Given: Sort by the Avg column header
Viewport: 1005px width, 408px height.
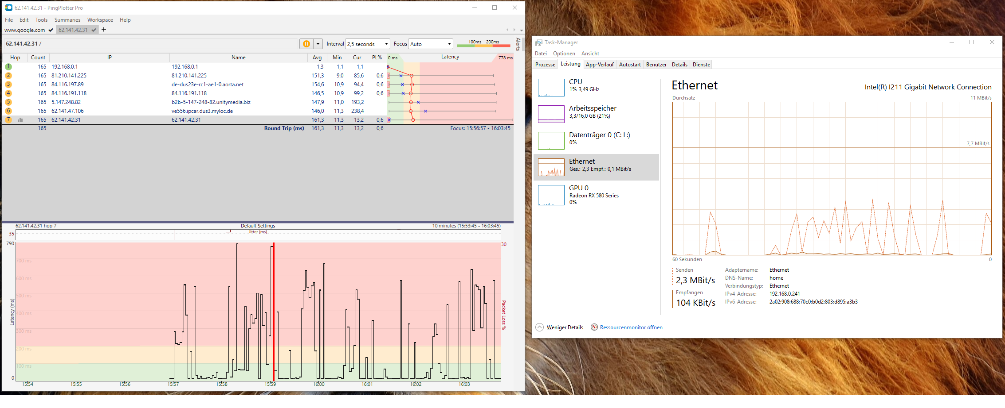Looking at the screenshot, I should coord(317,58).
